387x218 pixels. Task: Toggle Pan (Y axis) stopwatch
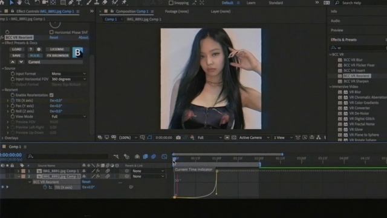coord(13,106)
